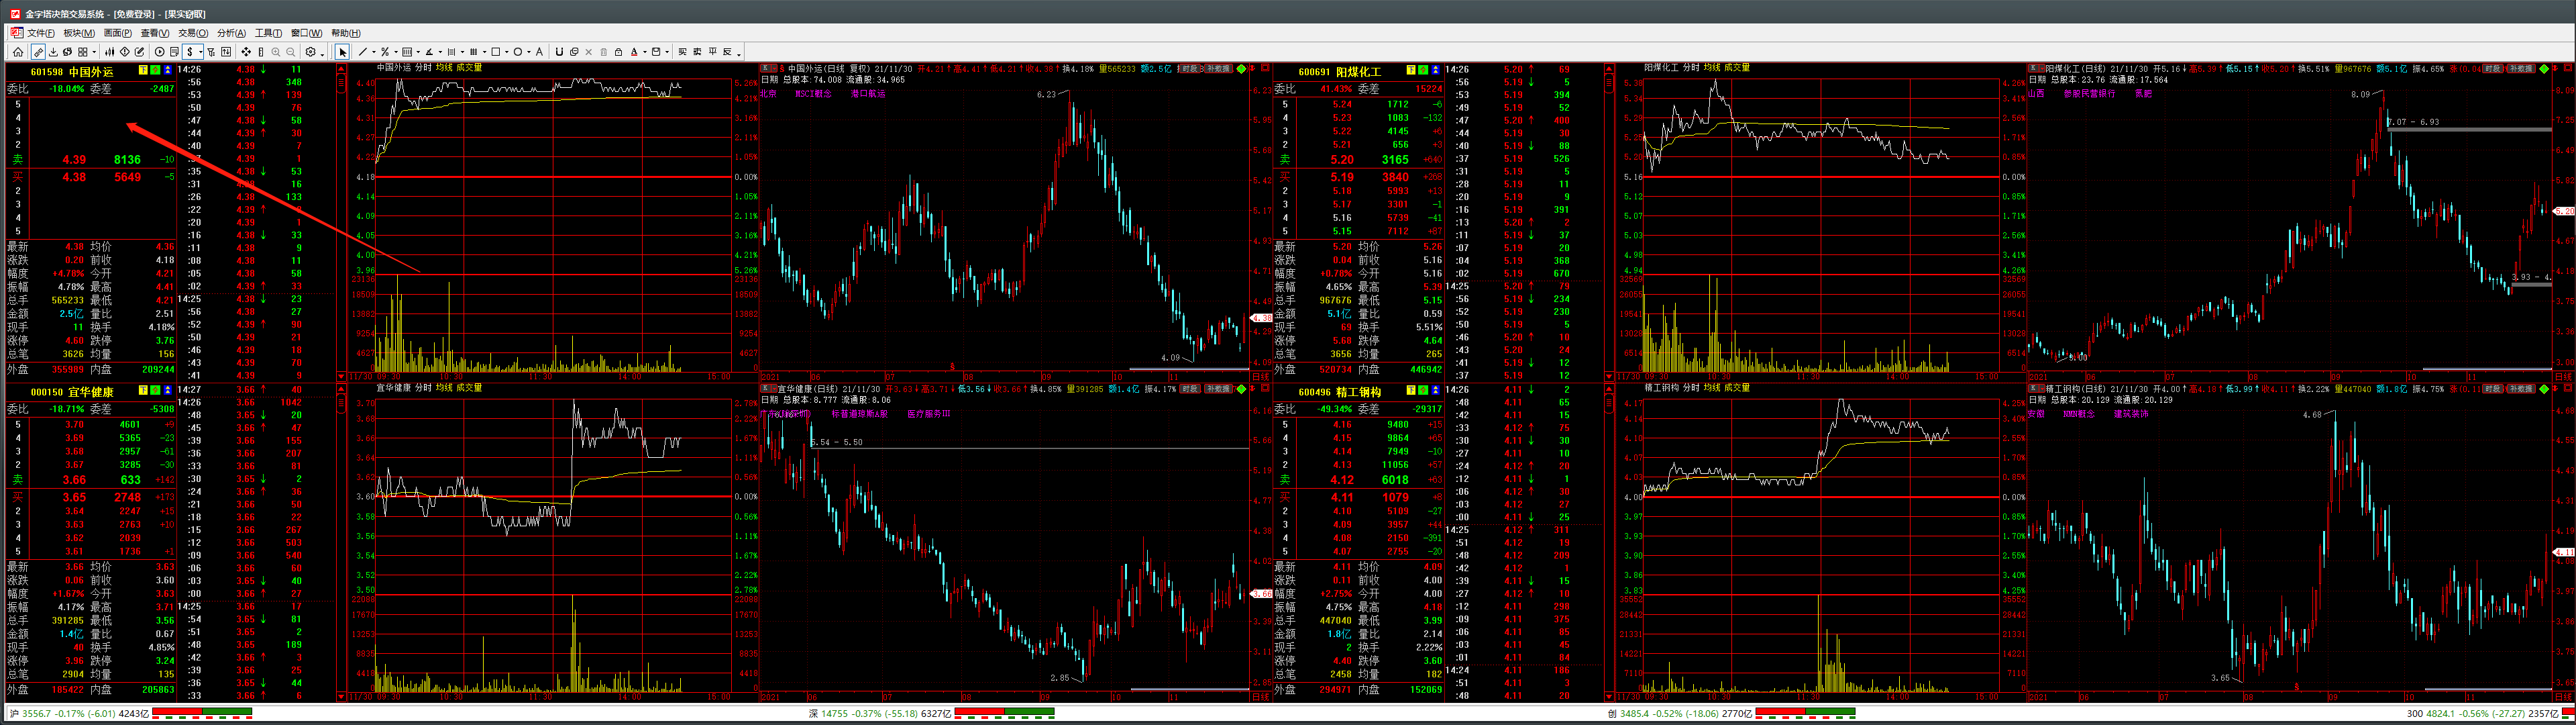The height and width of the screenshot is (725, 2576).
Task: Expand the line tool dropdown arrow
Action: (x=374, y=52)
